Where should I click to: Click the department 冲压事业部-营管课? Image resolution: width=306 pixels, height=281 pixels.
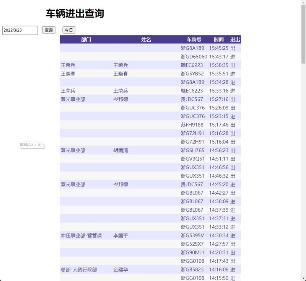[81, 235]
